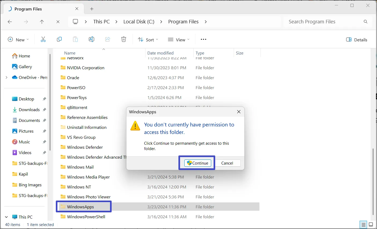Switch to details view using the status bar toggle
This screenshot has width=377, height=229.
click(x=363, y=224)
